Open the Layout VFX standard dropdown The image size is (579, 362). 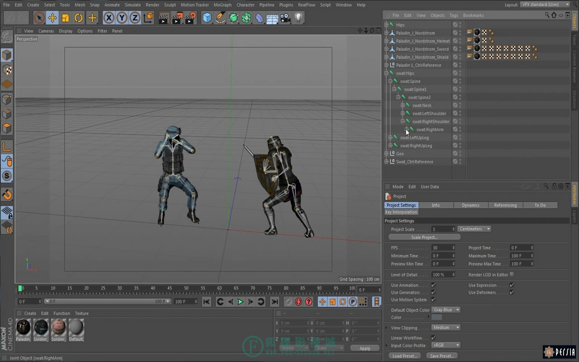click(x=545, y=5)
